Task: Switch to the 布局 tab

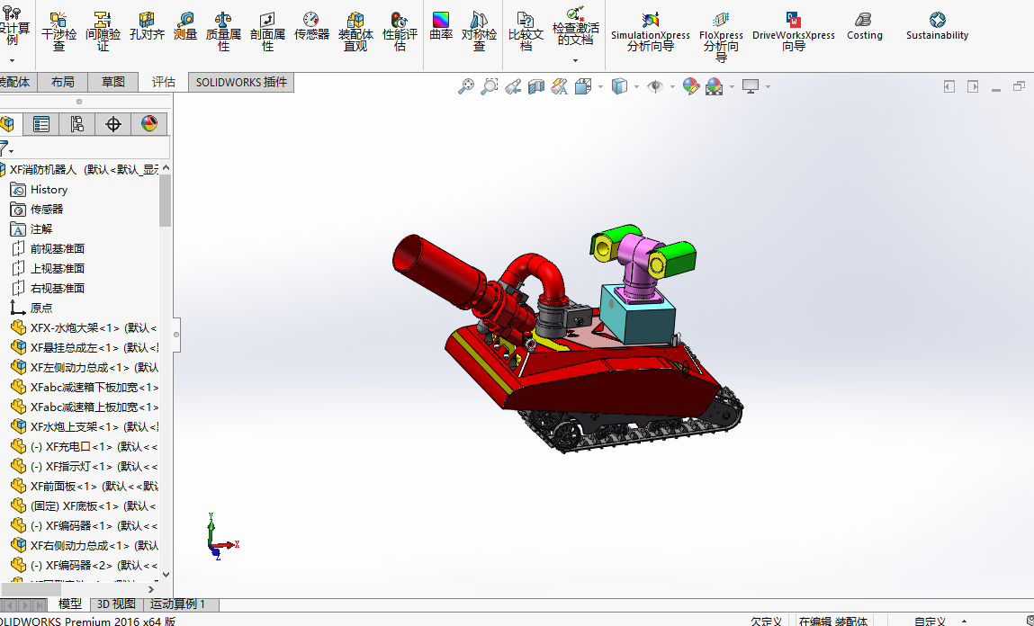Action: (x=63, y=82)
